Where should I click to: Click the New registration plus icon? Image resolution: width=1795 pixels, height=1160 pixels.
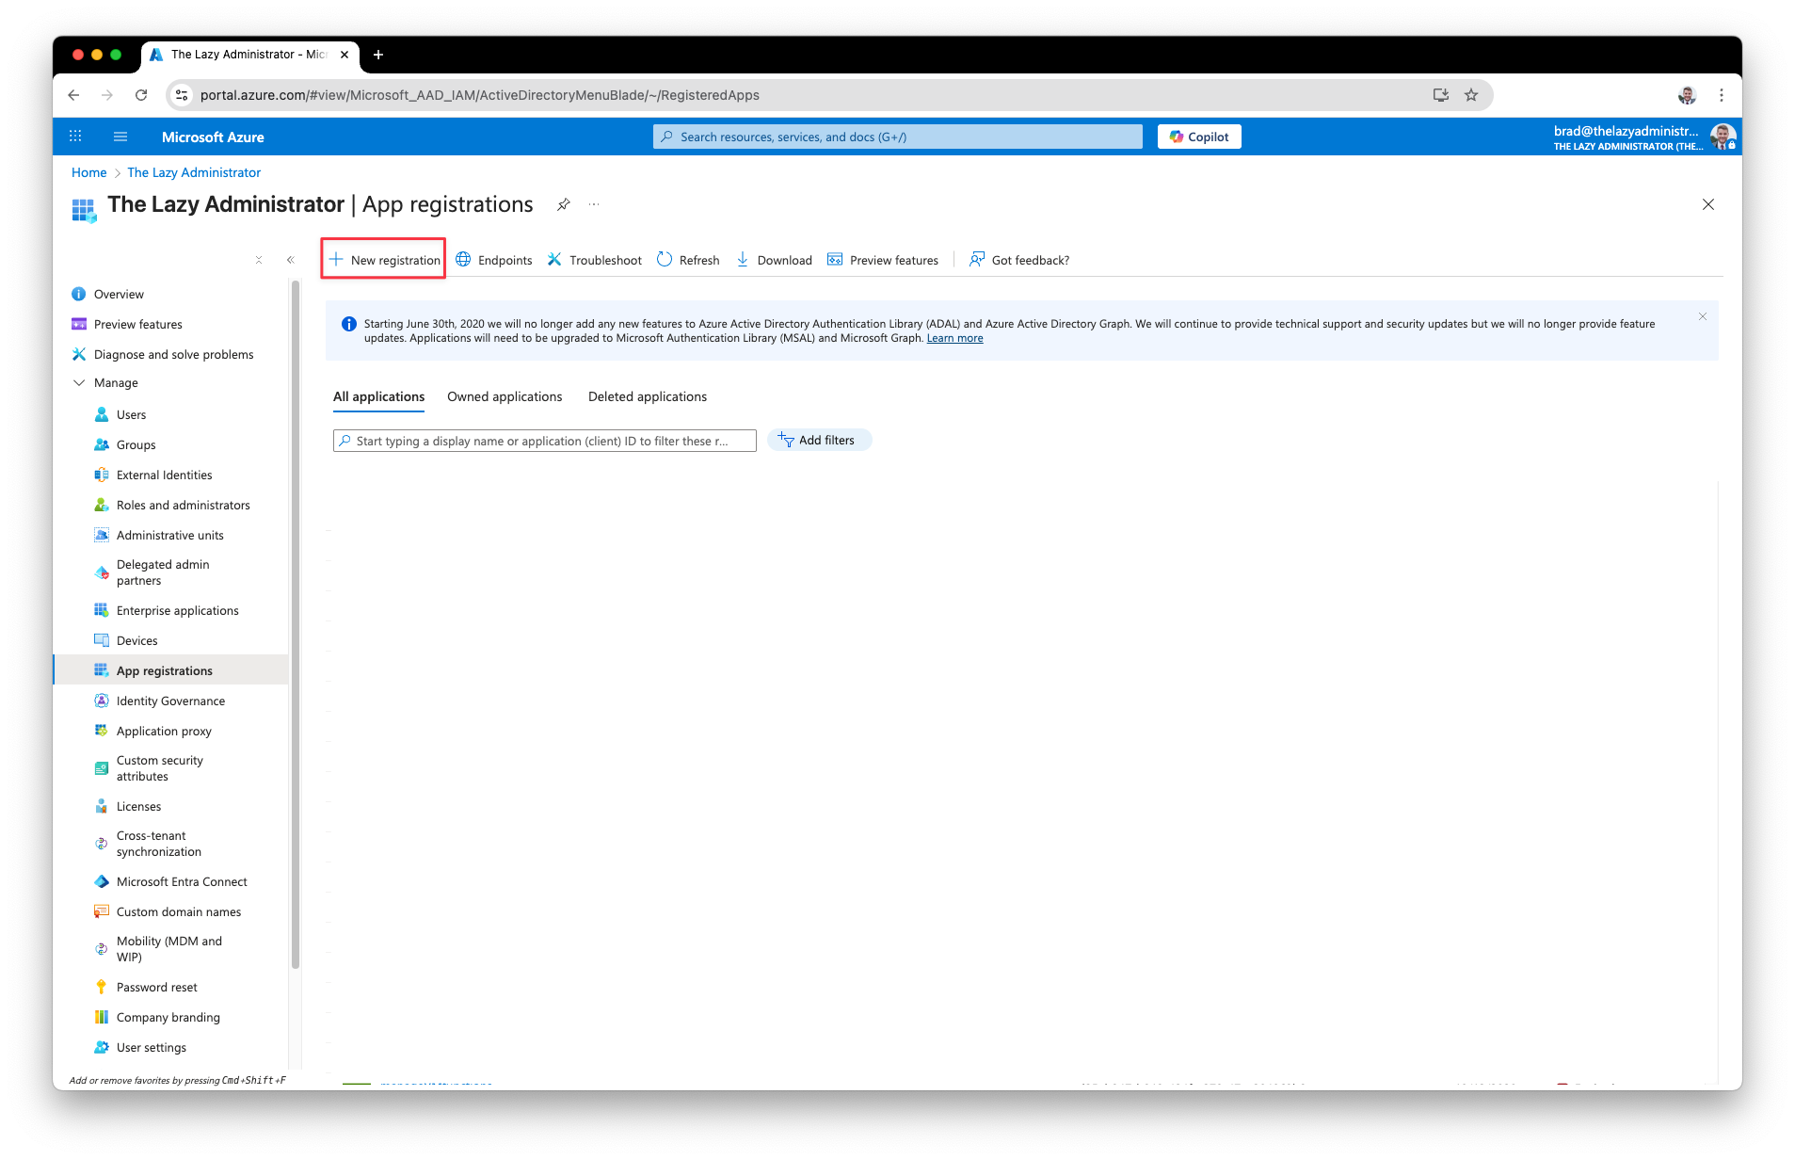[336, 260]
